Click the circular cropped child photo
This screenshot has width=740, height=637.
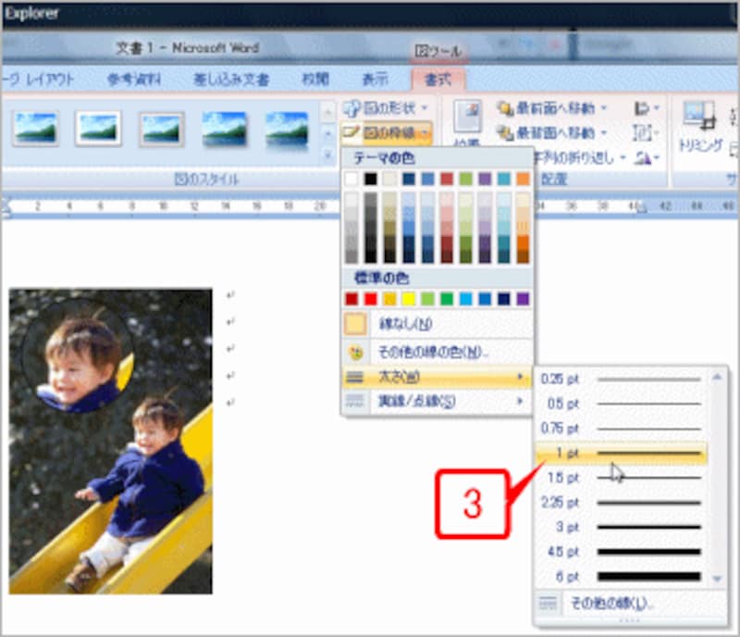(79, 356)
